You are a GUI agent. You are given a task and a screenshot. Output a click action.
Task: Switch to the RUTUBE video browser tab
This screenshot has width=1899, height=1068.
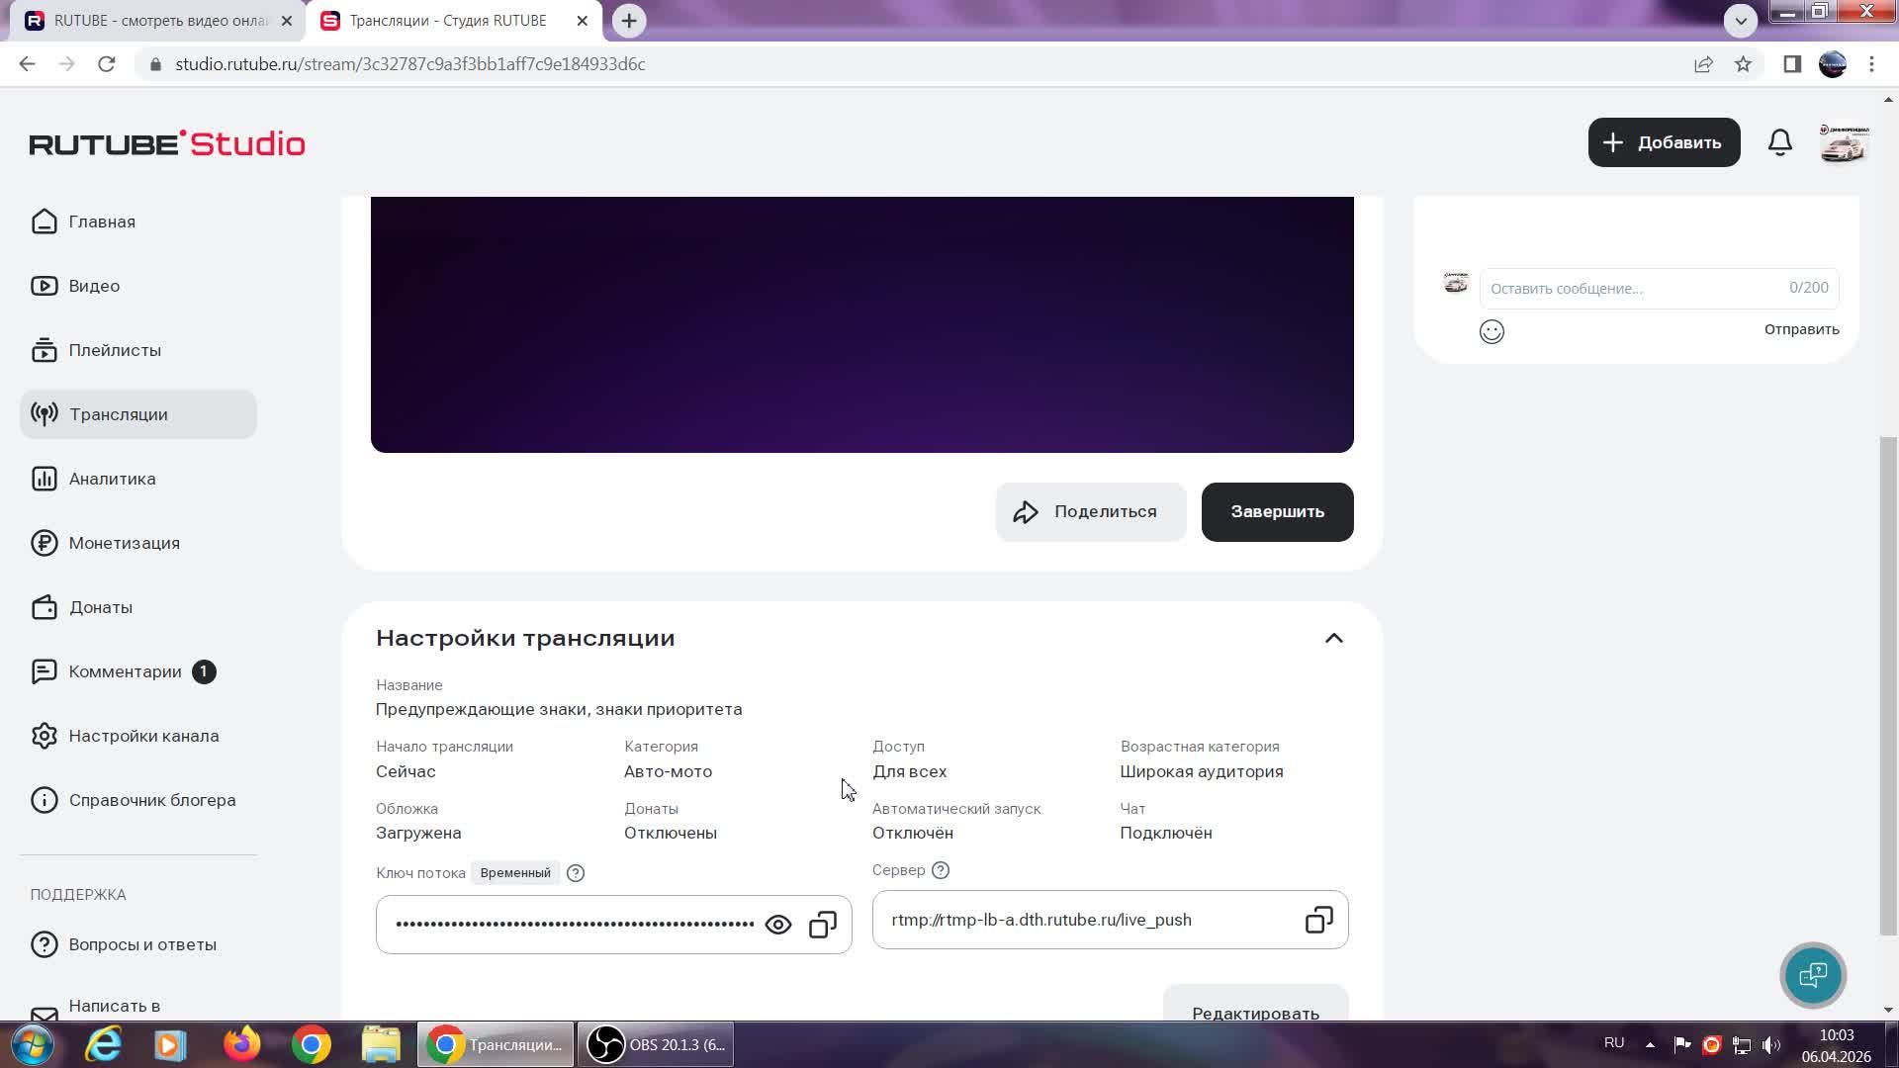(x=158, y=21)
